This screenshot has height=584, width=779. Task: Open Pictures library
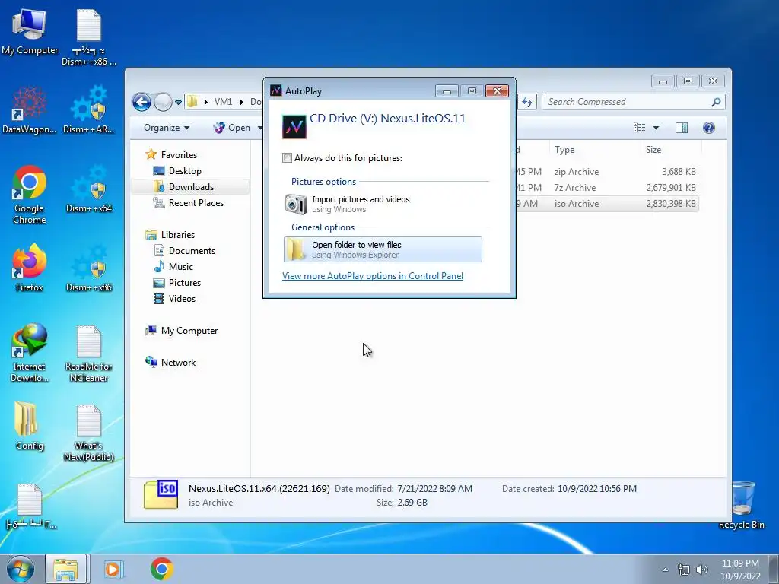(184, 283)
